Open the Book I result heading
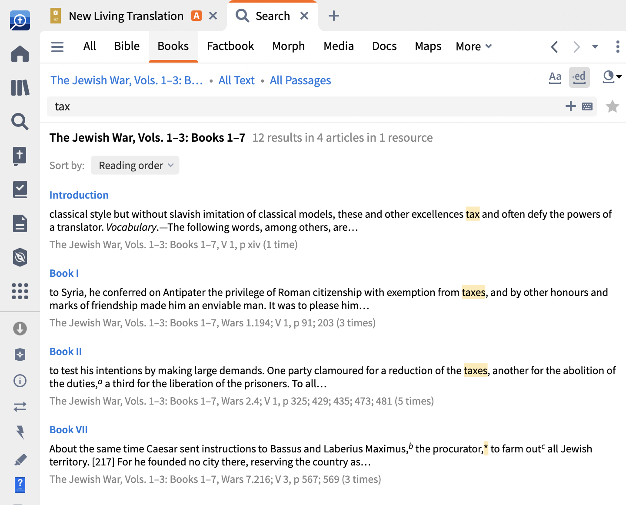The image size is (626, 505). tap(64, 273)
